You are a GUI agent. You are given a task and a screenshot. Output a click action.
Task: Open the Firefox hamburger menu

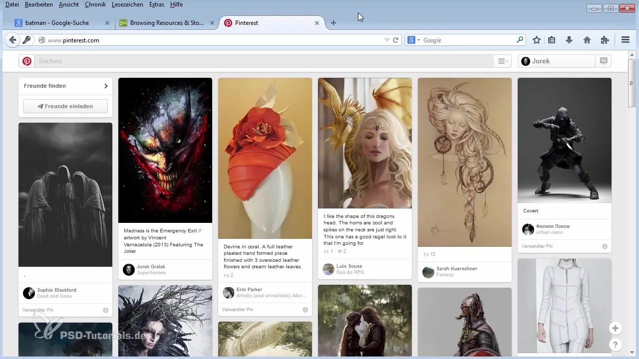626,40
